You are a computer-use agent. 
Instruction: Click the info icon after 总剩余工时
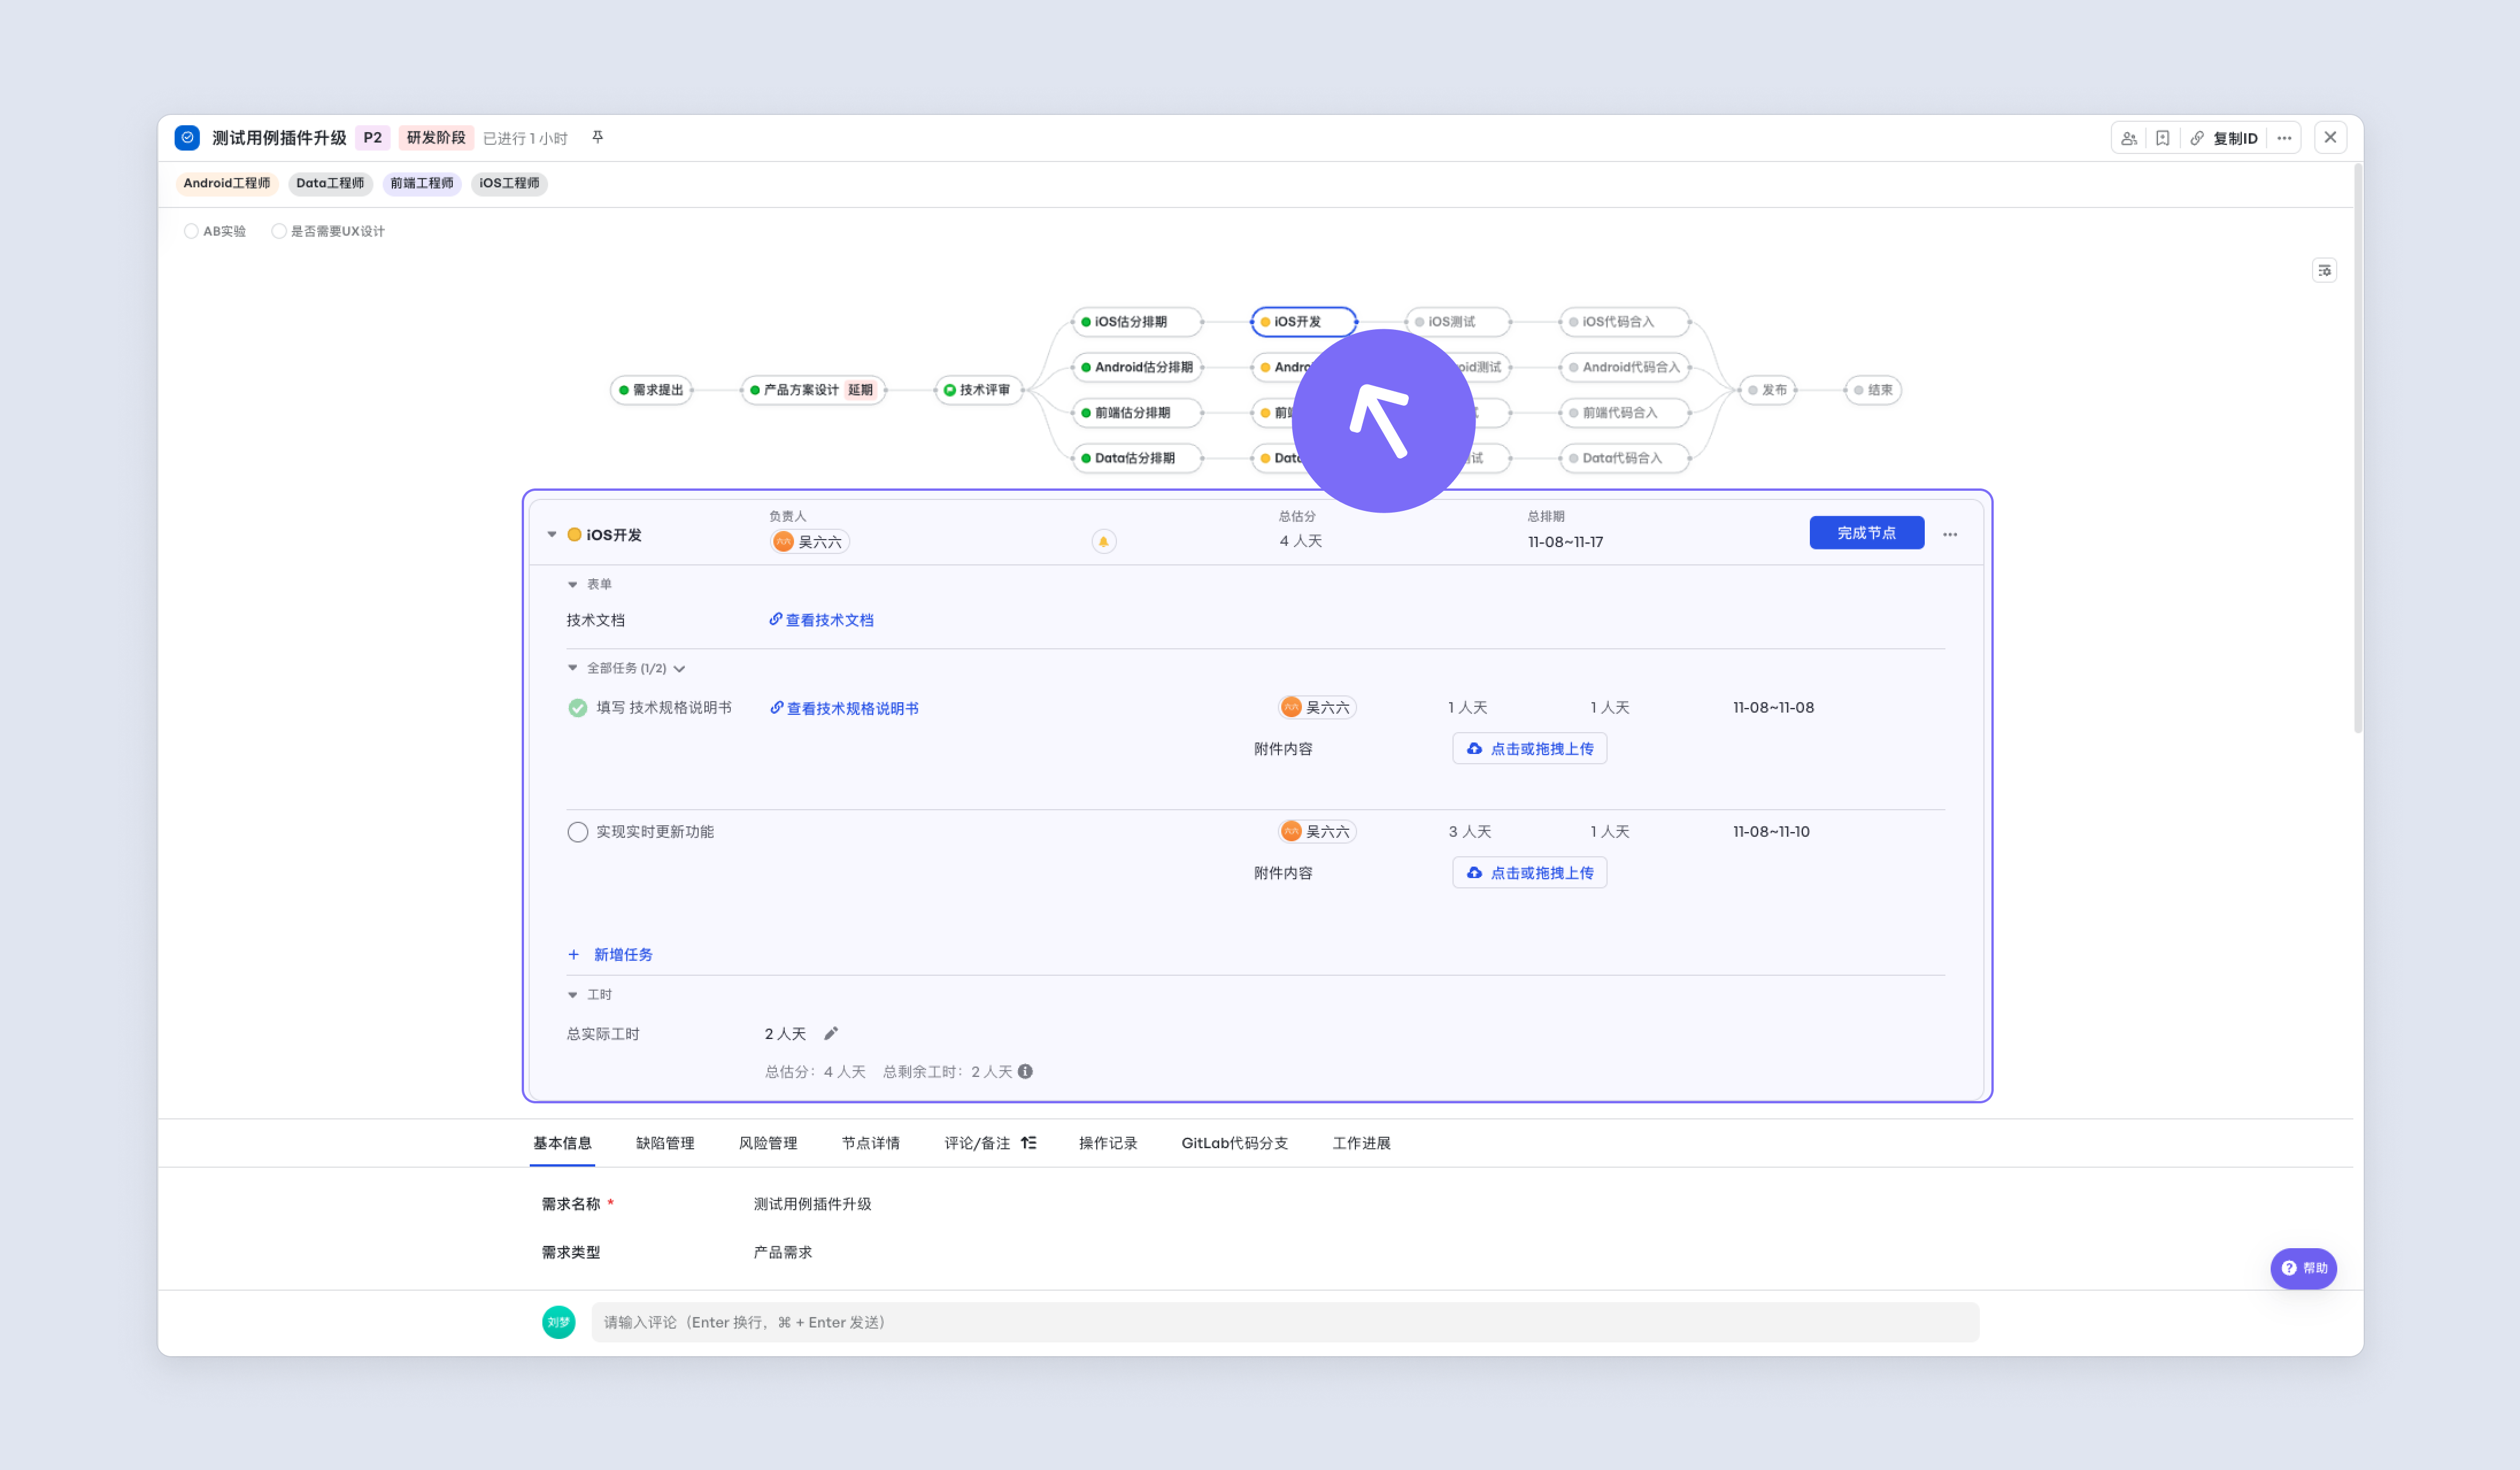click(x=1025, y=1071)
